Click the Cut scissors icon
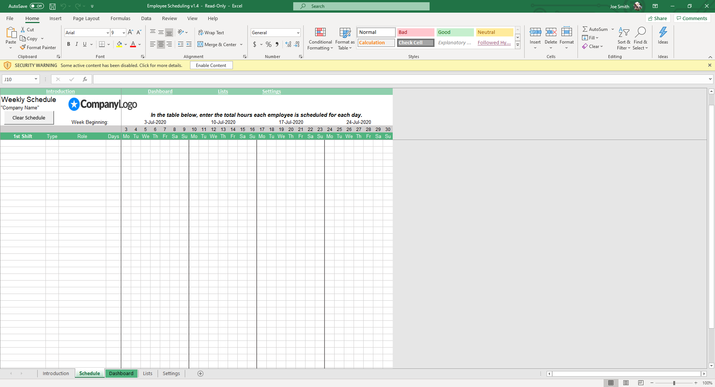The height and width of the screenshot is (387, 715). click(x=23, y=29)
